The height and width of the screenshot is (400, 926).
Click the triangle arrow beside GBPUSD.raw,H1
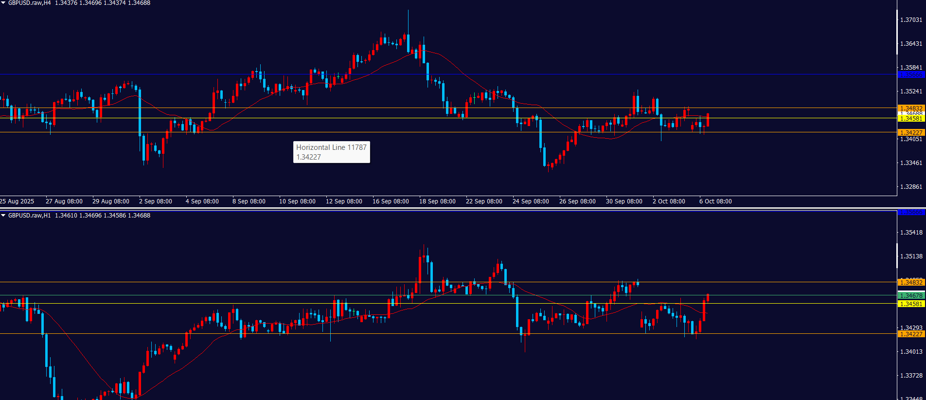[x=3, y=215]
